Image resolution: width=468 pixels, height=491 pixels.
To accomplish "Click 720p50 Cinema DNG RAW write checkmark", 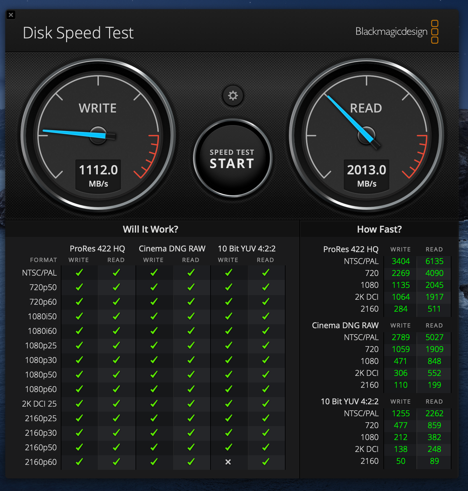I will [154, 287].
